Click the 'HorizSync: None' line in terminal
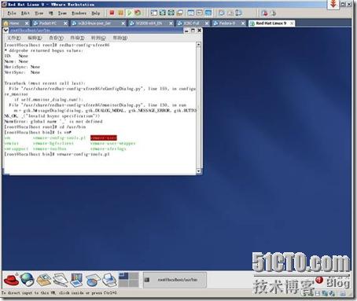Viewport: 357px width, 301px height. point(22,67)
